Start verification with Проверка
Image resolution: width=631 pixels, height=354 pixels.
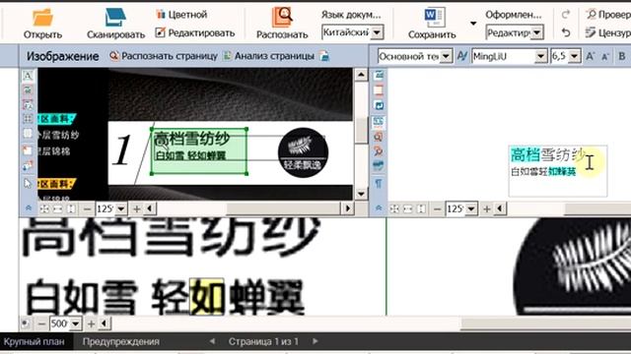[x=608, y=15]
